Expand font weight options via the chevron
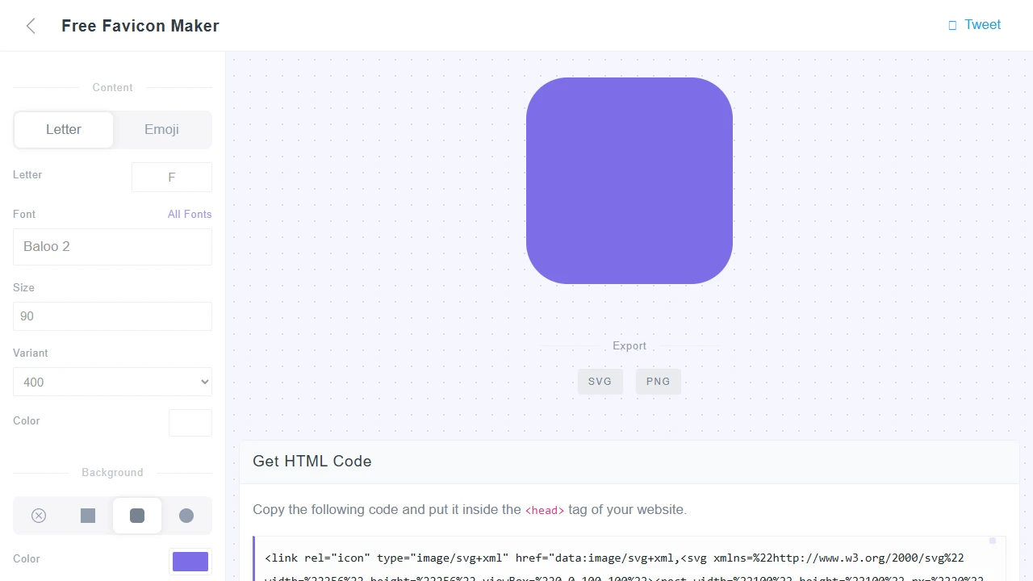The height and width of the screenshot is (581, 1033). (203, 382)
